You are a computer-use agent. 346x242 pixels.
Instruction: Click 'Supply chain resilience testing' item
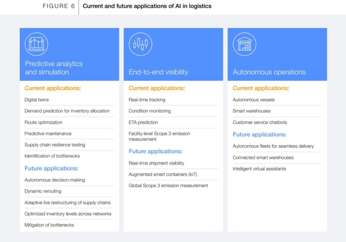(x=55, y=145)
